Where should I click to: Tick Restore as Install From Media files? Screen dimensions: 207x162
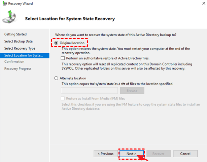63,99
